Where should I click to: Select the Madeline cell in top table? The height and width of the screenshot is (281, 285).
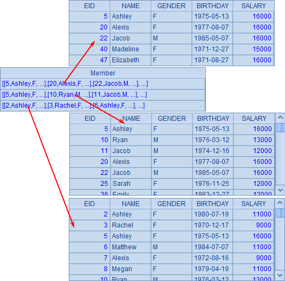click(130, 49)
